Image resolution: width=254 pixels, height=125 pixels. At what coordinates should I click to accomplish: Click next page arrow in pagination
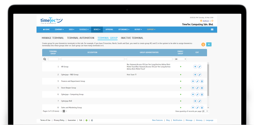pyautogui.click(x=67, y=111)
